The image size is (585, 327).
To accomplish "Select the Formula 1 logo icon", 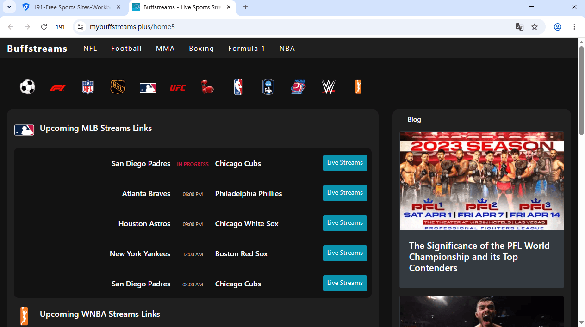I will (58, 87).
